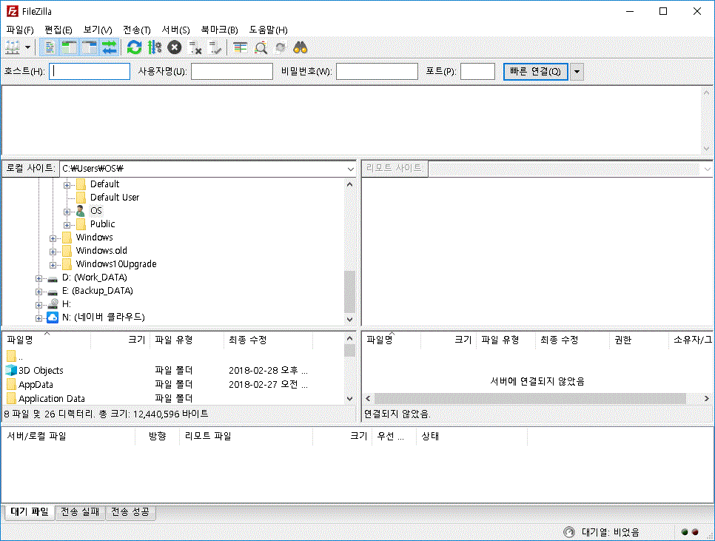
Task: Expand the Public folder node
Action: click(67, 225)
